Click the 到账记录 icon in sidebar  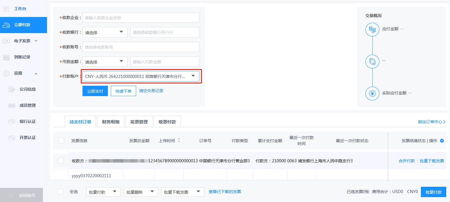pyautogui.click(x=6, y=57)
